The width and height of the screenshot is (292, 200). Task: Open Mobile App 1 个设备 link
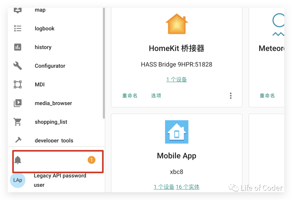coord(164,187)
